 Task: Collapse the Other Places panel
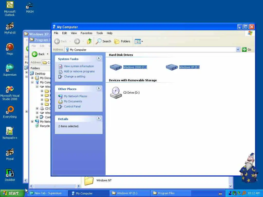[99, 88]
